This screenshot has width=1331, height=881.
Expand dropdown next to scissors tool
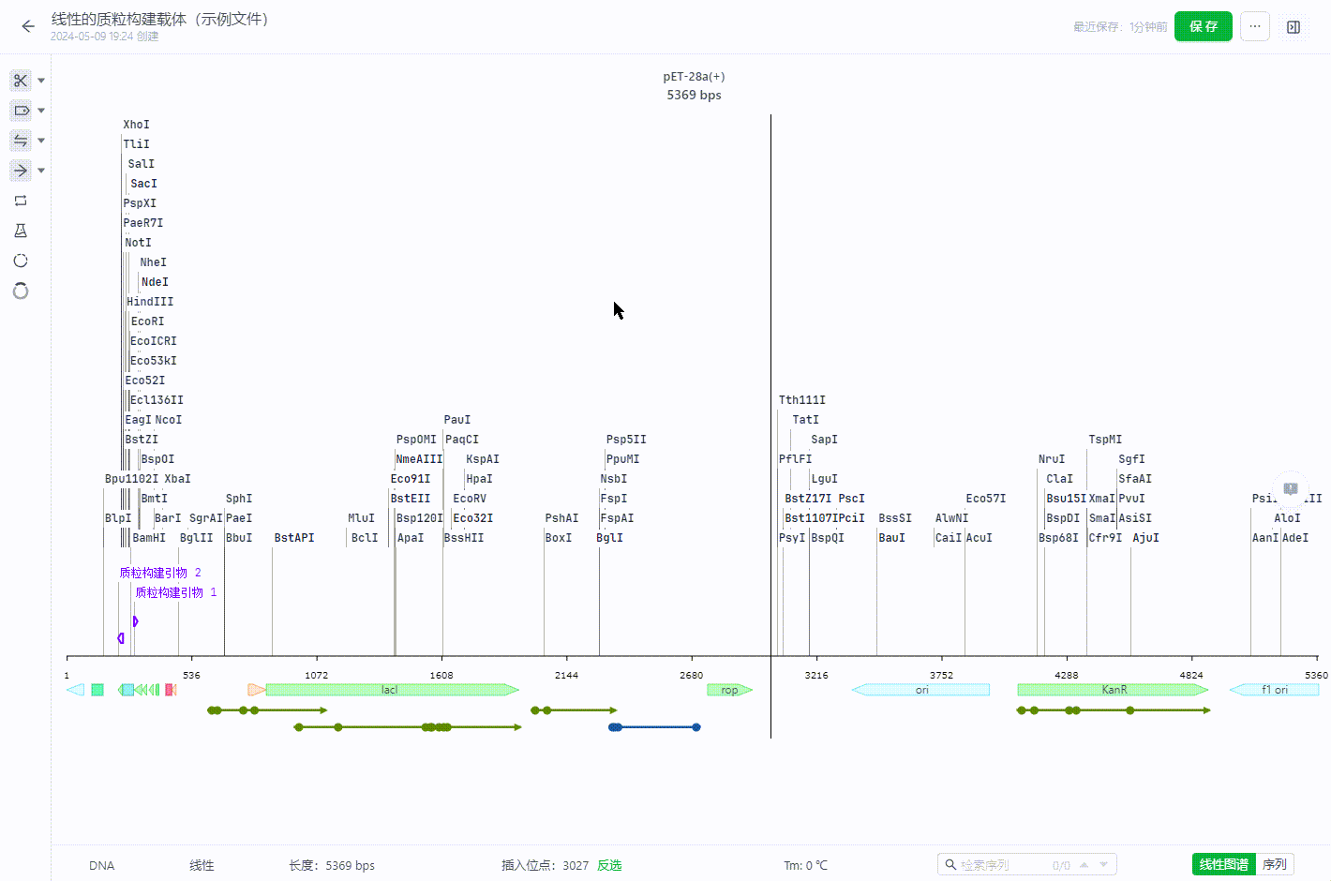pos(41,82)
